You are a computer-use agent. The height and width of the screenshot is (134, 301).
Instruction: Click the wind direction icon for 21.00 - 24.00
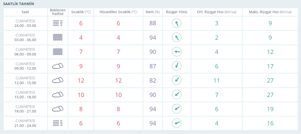(x=177, y=123)
